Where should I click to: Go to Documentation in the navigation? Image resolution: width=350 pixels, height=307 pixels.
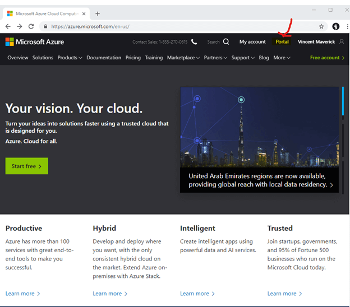click(x=104, y=58)
